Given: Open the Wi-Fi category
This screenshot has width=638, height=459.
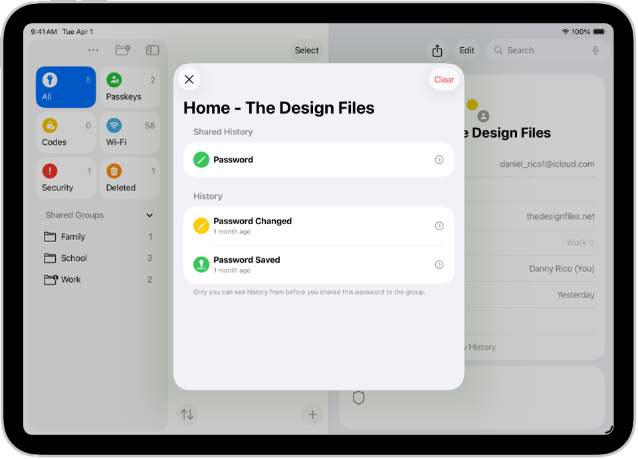Looking at the screenshot, I should click(130, 133).
